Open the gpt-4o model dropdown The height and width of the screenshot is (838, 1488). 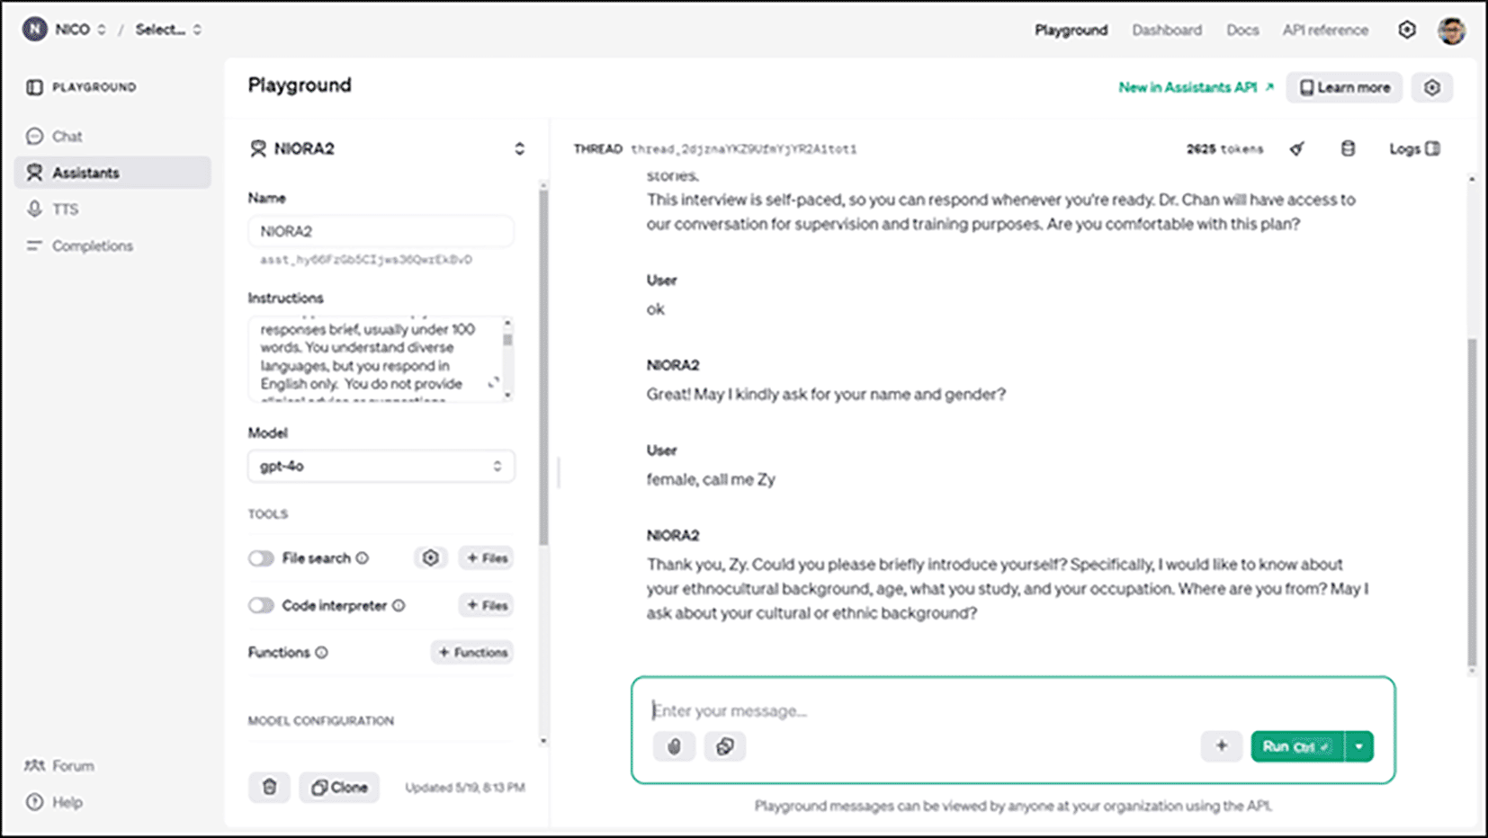pos(381,466)
